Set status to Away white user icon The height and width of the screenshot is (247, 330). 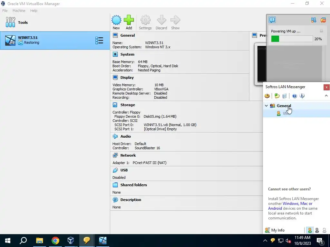point(324,230)
